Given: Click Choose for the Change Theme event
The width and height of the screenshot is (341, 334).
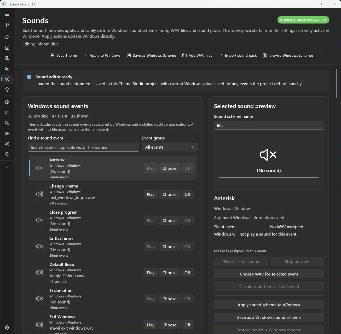Looking at the screenshot, I should point(169,194).
